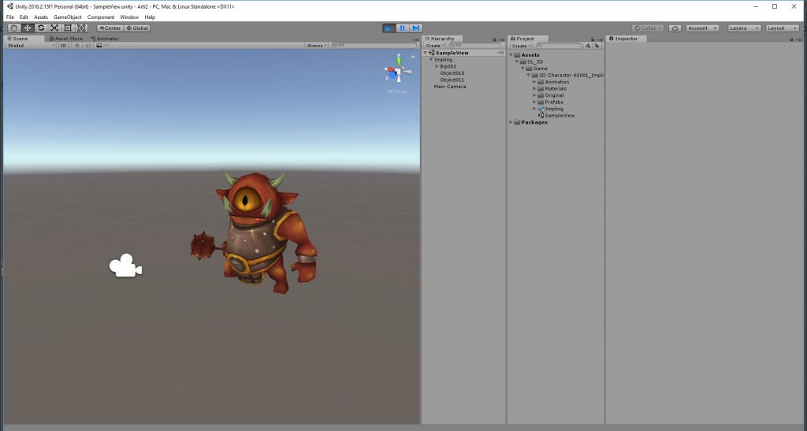The width and height of the screenshot is (807, 431).
Task: Select Object010 in Hierarchy
Action: click(x=452, y=73)
